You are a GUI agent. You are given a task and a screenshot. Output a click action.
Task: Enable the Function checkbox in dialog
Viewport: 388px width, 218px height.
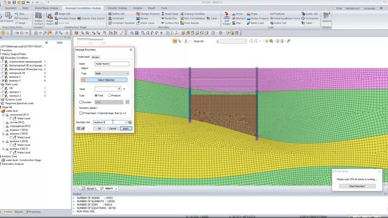coord(81,102)
